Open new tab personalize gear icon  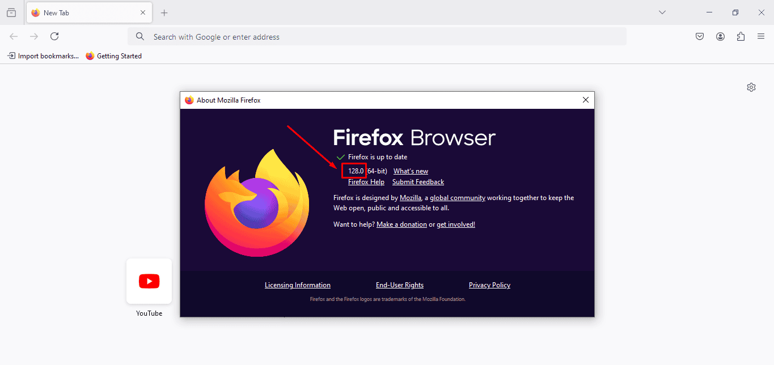click(x=751, y=87)
